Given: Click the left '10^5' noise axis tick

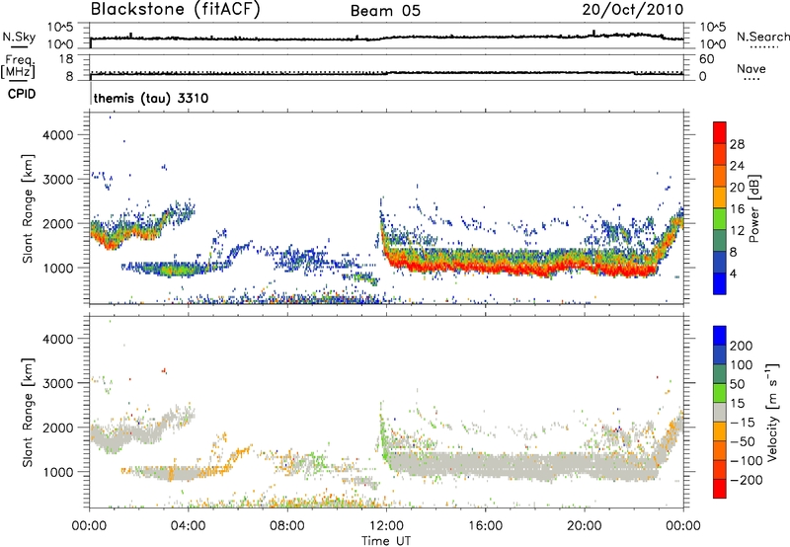Looking at the screenshot, I should pos(60,28).
